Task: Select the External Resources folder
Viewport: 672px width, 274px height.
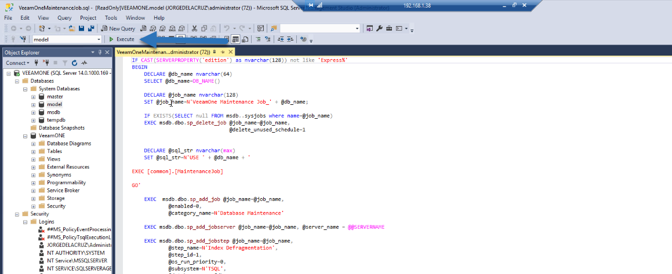Action: (68, 166)
